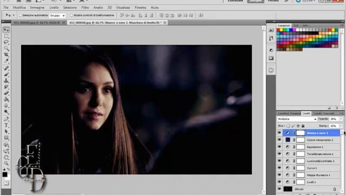Click the lock position icon in Livelli
This screenshot has height=195, width=346.
[x=298, y=126]
